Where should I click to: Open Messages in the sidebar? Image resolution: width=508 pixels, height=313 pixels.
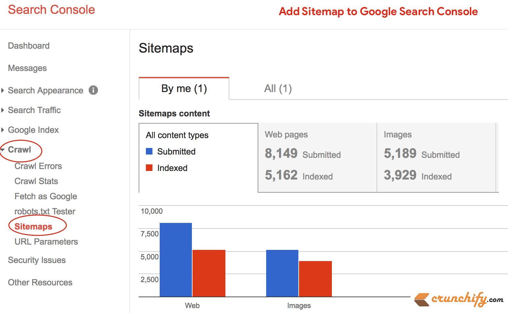27,68
